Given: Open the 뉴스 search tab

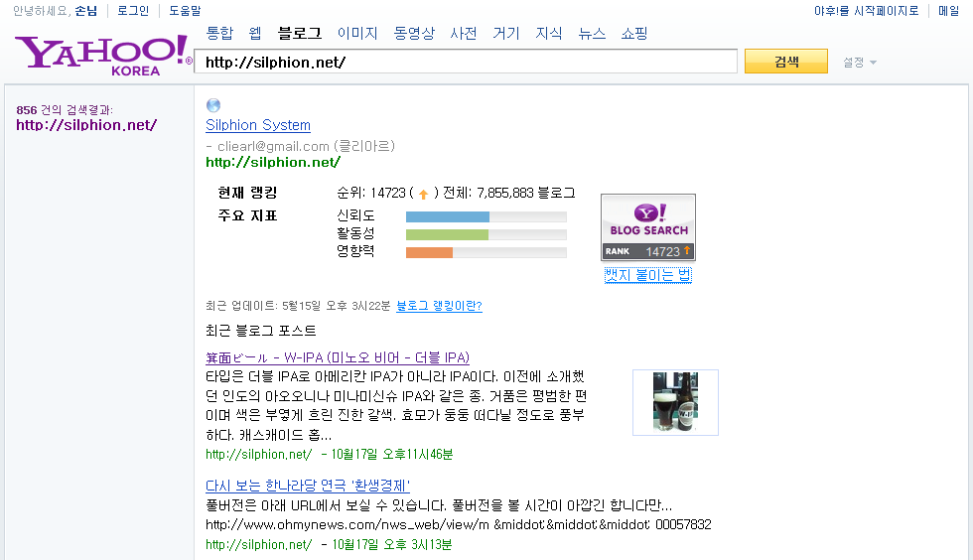Looking at the screenshot, I should 592,33.
